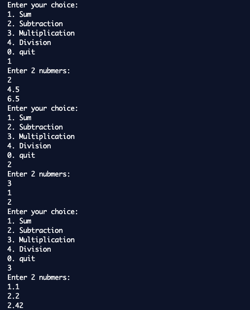
Task: Click the first '3. Multiplication' menu line
Action: pyautogui.click(x=41, y=33)
